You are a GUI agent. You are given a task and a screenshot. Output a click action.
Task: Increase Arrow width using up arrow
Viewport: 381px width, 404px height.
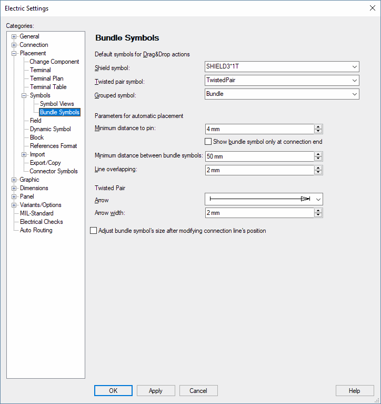coord(318,210)
